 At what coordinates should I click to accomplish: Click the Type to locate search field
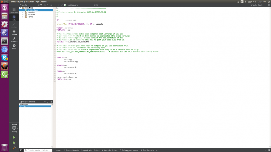pyautogui.click(x=38, y=150)
